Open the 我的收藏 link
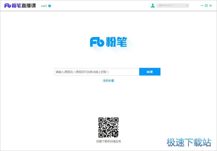The width and height of the screenshot is (217, 151). [108, 80]
